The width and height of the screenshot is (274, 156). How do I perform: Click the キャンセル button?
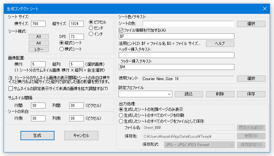[x=81, y=136]
